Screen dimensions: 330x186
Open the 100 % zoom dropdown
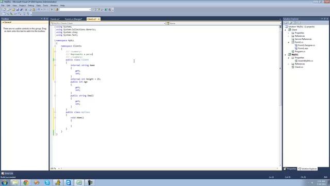pyautogui.click(x=59, y=168)
